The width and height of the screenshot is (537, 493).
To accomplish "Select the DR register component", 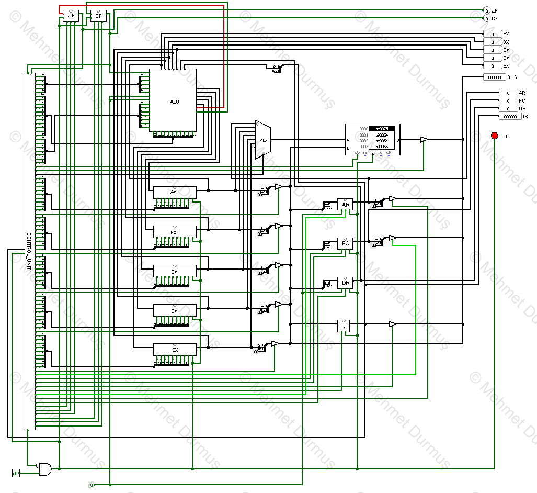I will click(345, 282).
